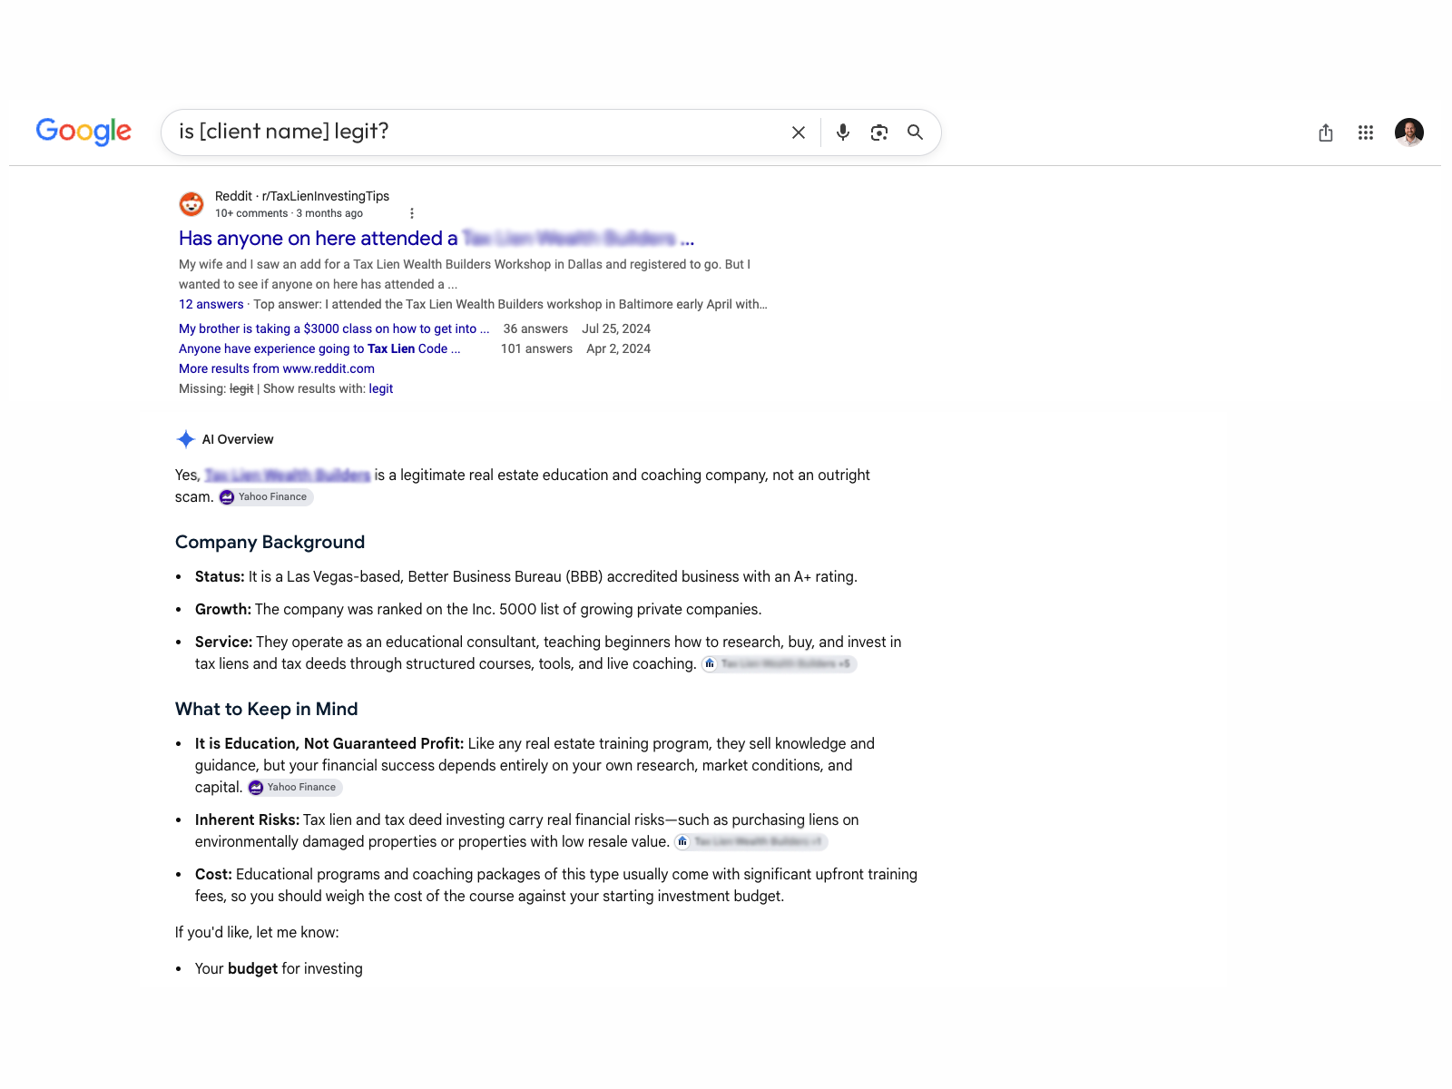Click 'Your budget for investing' bullet
Screen dimensions: 1452x1089
coord(279,968)
